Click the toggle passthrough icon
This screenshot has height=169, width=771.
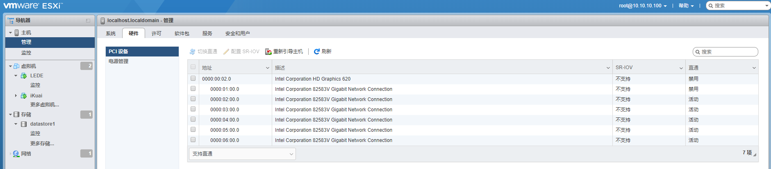(192, 52)
